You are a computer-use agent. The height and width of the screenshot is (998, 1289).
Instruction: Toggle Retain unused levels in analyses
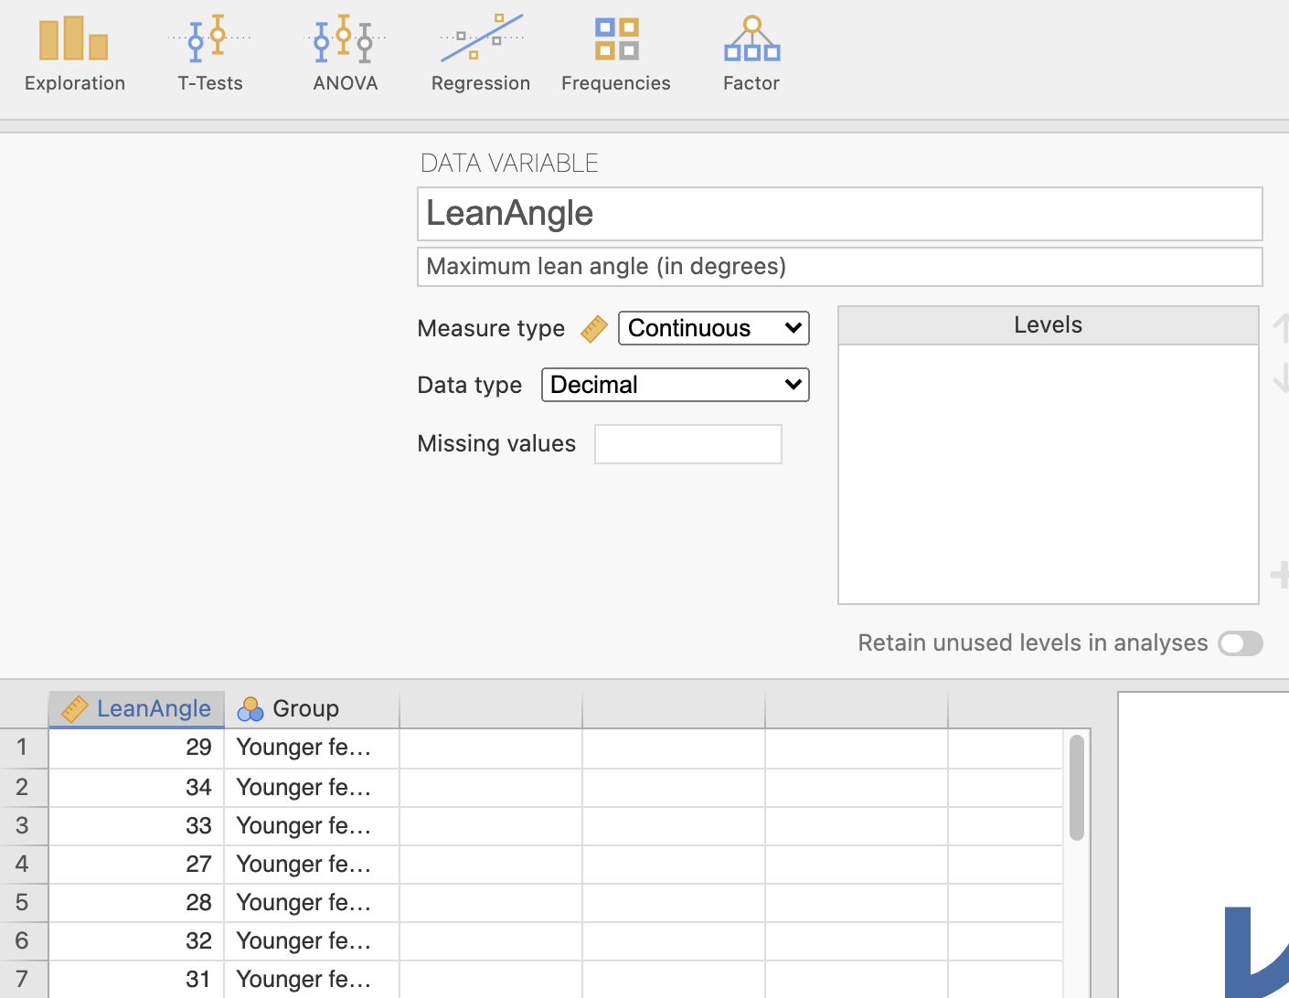pyautogui.click(x=1240, y=643)
